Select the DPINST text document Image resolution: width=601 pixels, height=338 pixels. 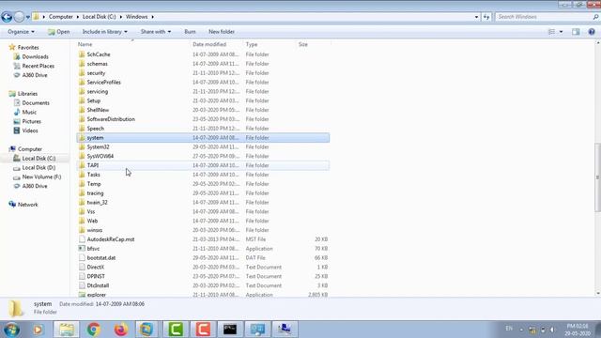pyautogui.click(x=96, y=276)
